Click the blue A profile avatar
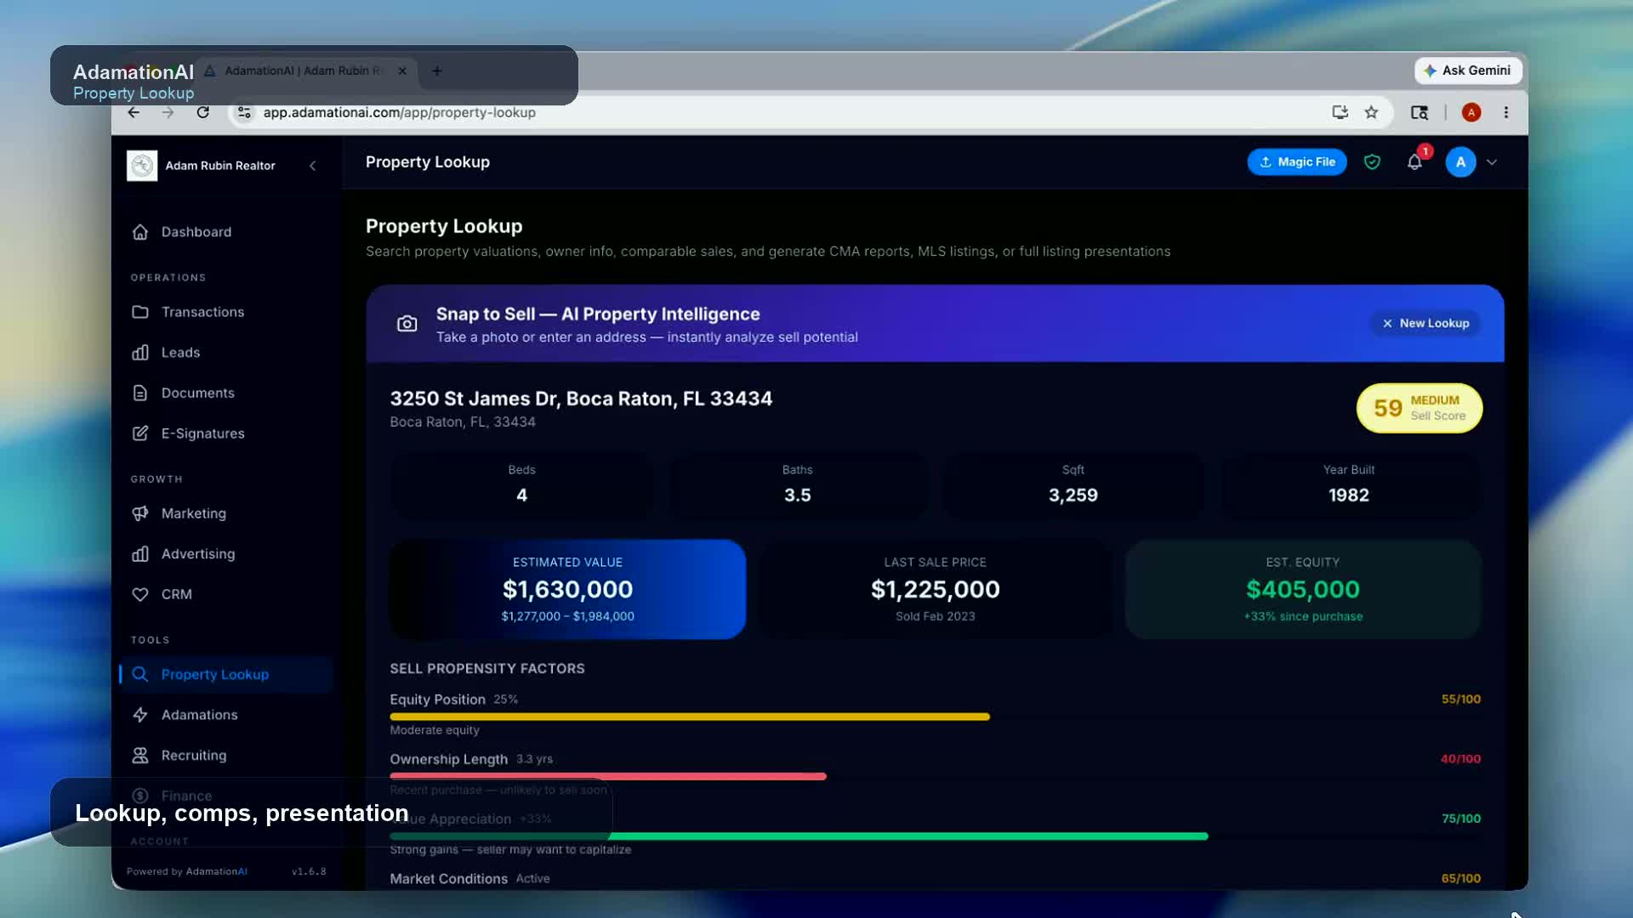Image resolution: width=1633 pixels, height=918 pixels. [1460, 162]
